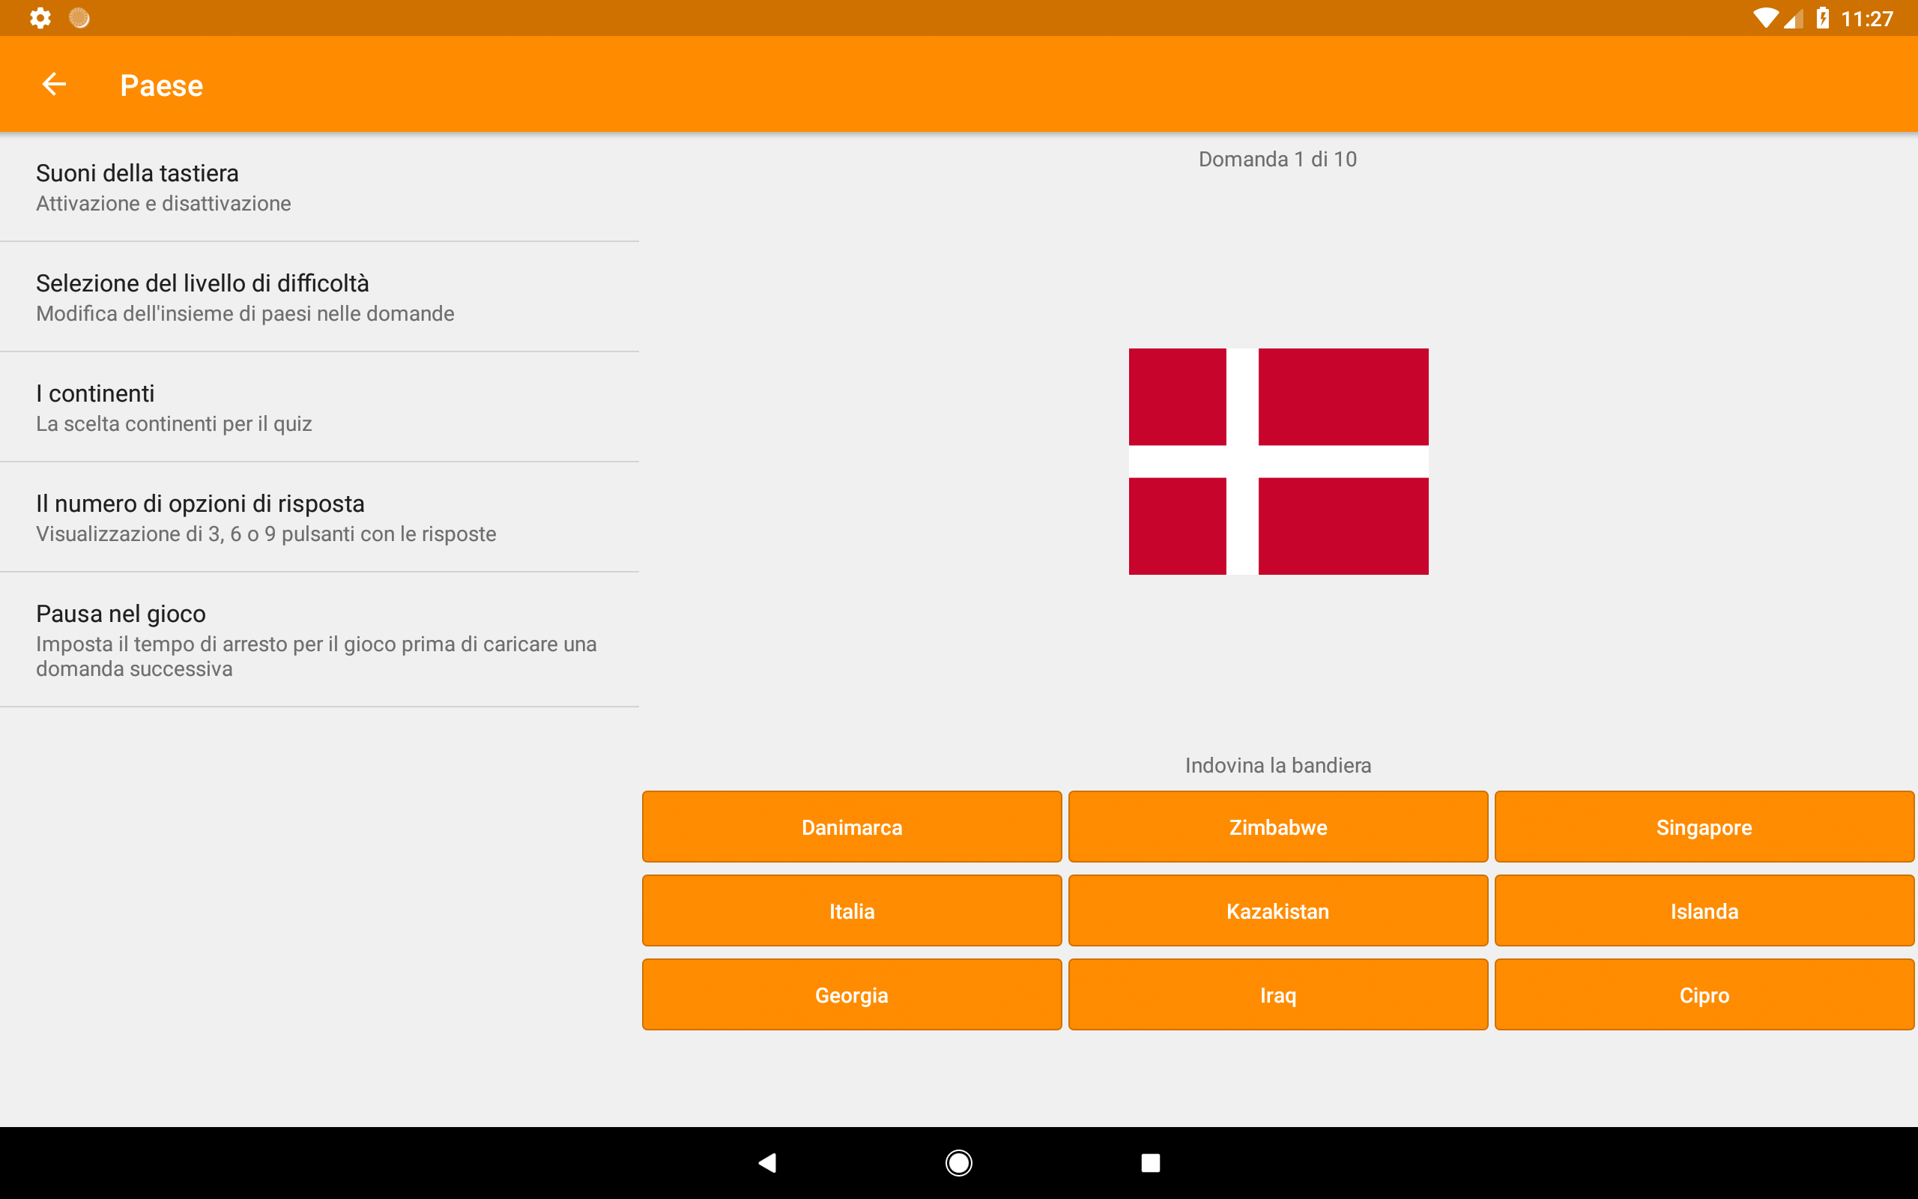The image size is (1918, 1199).
Task: Choose the Kazakistan answer button
Action: [1277, 911]
